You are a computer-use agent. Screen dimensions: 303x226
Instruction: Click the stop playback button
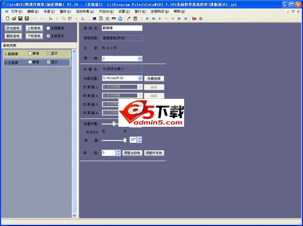click(173, 19)
